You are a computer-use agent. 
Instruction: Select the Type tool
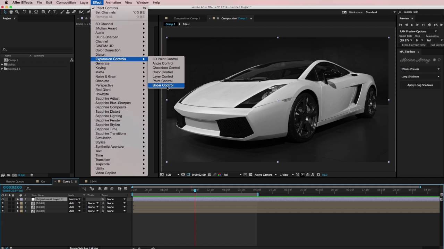tap(55, 12)
